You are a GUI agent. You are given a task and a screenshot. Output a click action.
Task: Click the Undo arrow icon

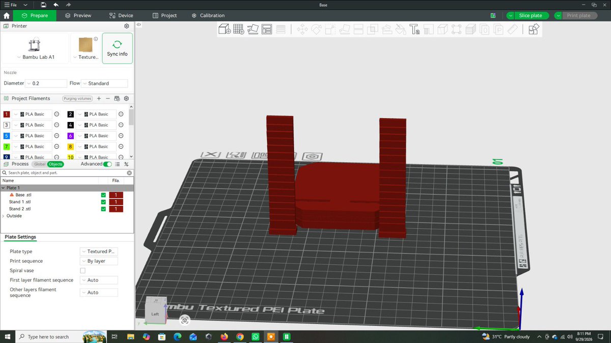pyautogui.click(x=56, y=5)
